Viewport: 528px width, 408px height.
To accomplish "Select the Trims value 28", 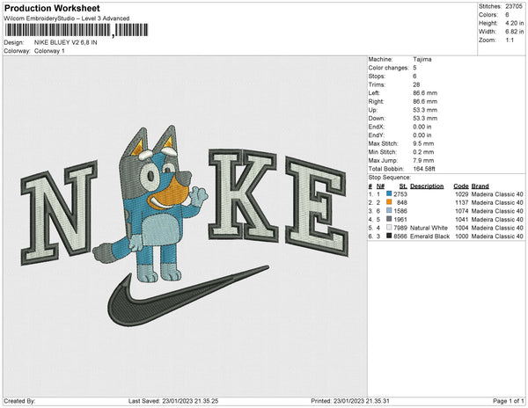I will [416, 84].
